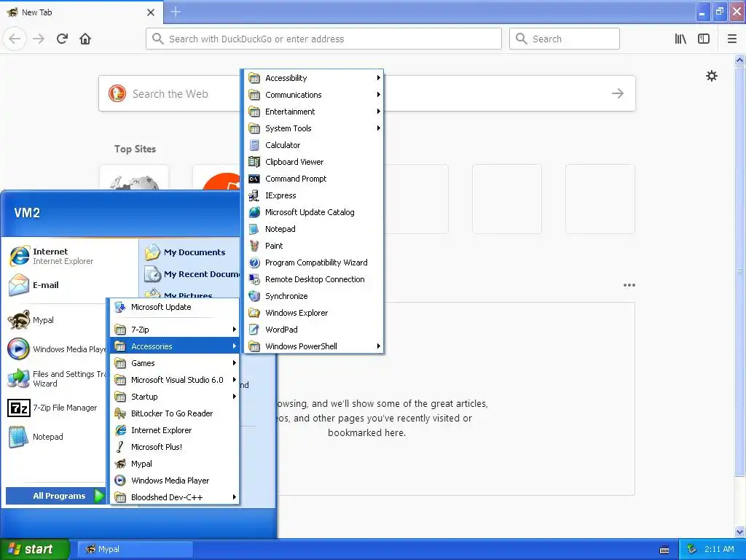Open My Documents from Start menu
This screenshot has height=560, width=746.
[x=192, y=252]
